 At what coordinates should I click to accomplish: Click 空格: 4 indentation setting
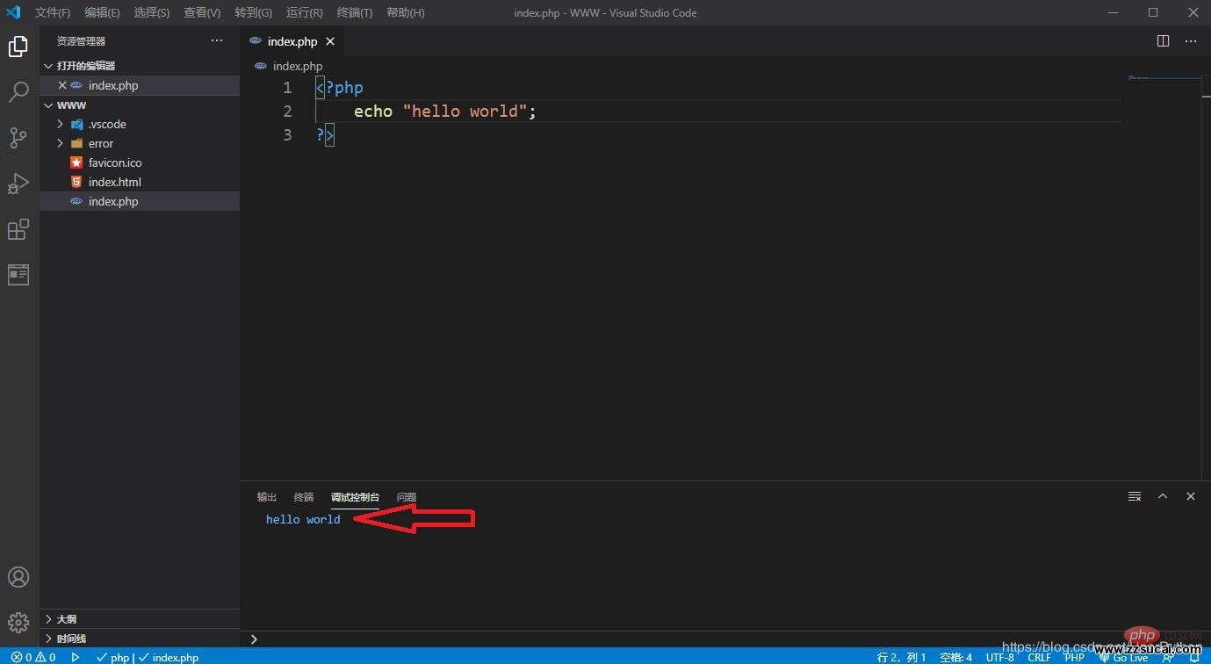pyautogui.click(x=955, y=657)
